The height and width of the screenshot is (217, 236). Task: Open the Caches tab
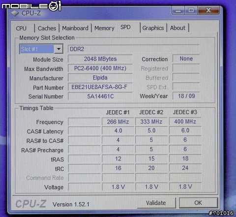click(47, 28)
